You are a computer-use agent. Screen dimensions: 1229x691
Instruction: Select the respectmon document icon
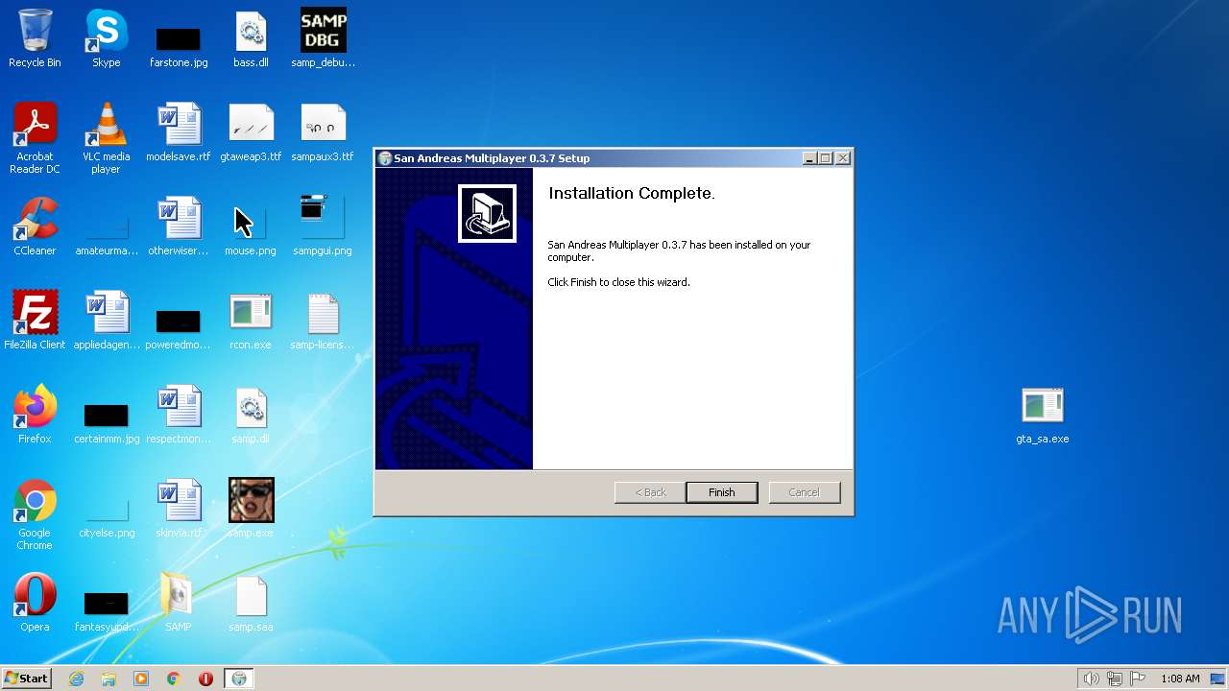pos(179,415)
